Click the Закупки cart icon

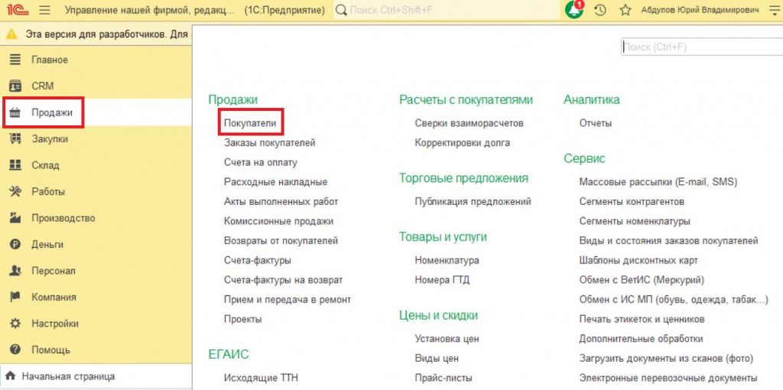tap(15, 139)
